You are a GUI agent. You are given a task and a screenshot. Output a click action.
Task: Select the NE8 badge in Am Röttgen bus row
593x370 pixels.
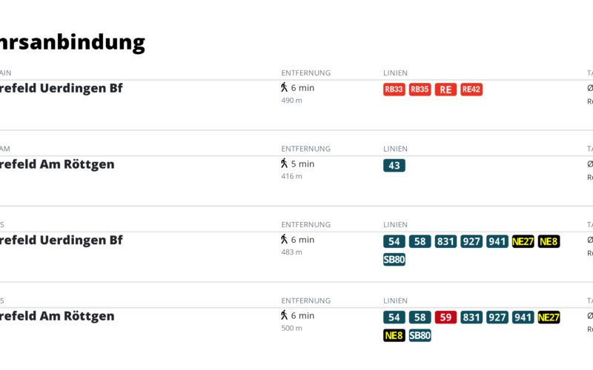click(394, 335)
